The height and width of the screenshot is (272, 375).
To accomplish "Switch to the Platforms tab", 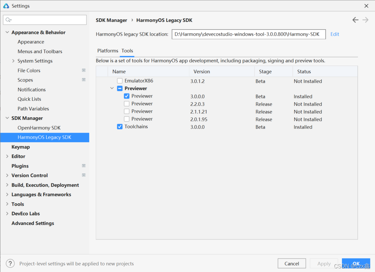I will click(x=108, y=51).
